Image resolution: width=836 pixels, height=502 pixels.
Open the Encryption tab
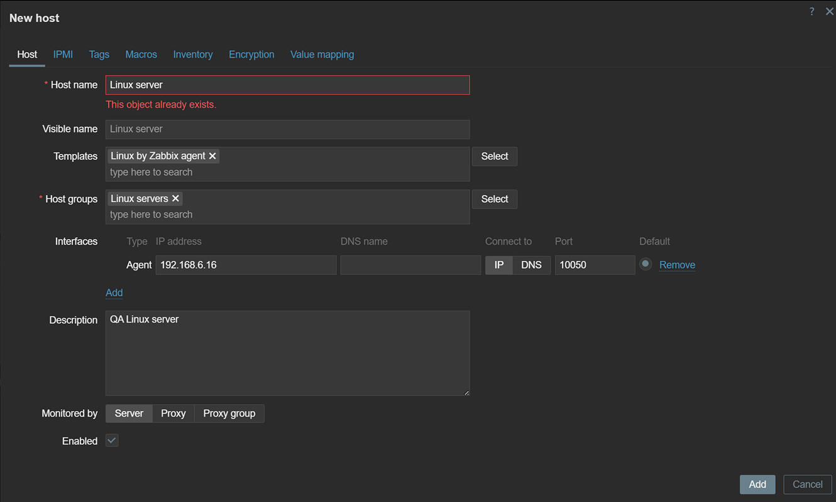coord(251,55)
